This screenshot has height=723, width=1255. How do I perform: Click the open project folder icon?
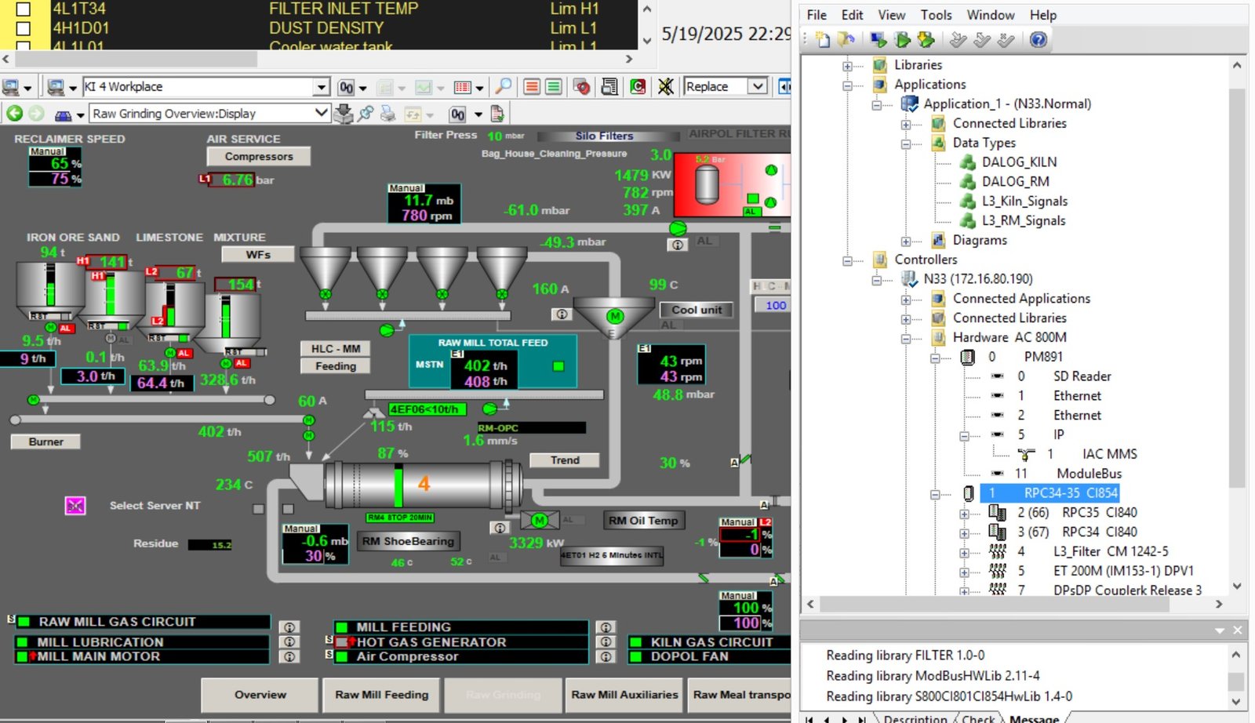click(x=846, y=39)
